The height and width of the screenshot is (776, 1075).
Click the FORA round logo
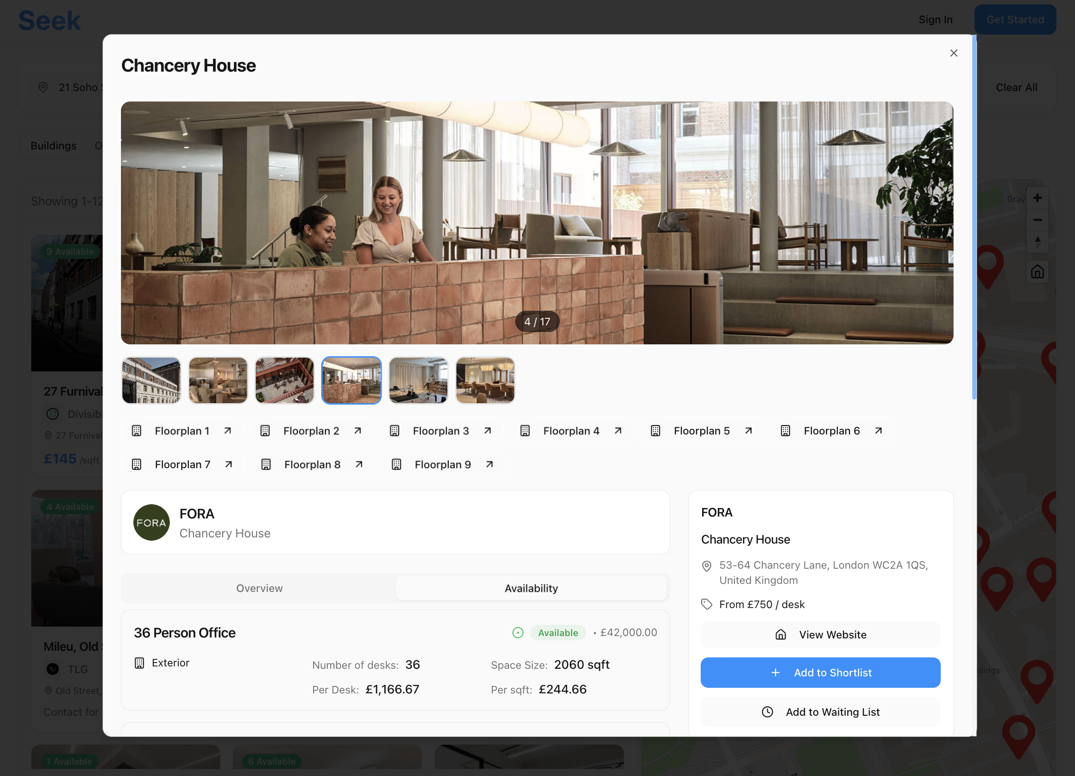(151, 522)
